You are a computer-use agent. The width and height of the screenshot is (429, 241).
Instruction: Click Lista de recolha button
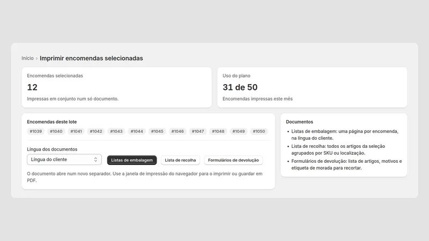point(180,160)
